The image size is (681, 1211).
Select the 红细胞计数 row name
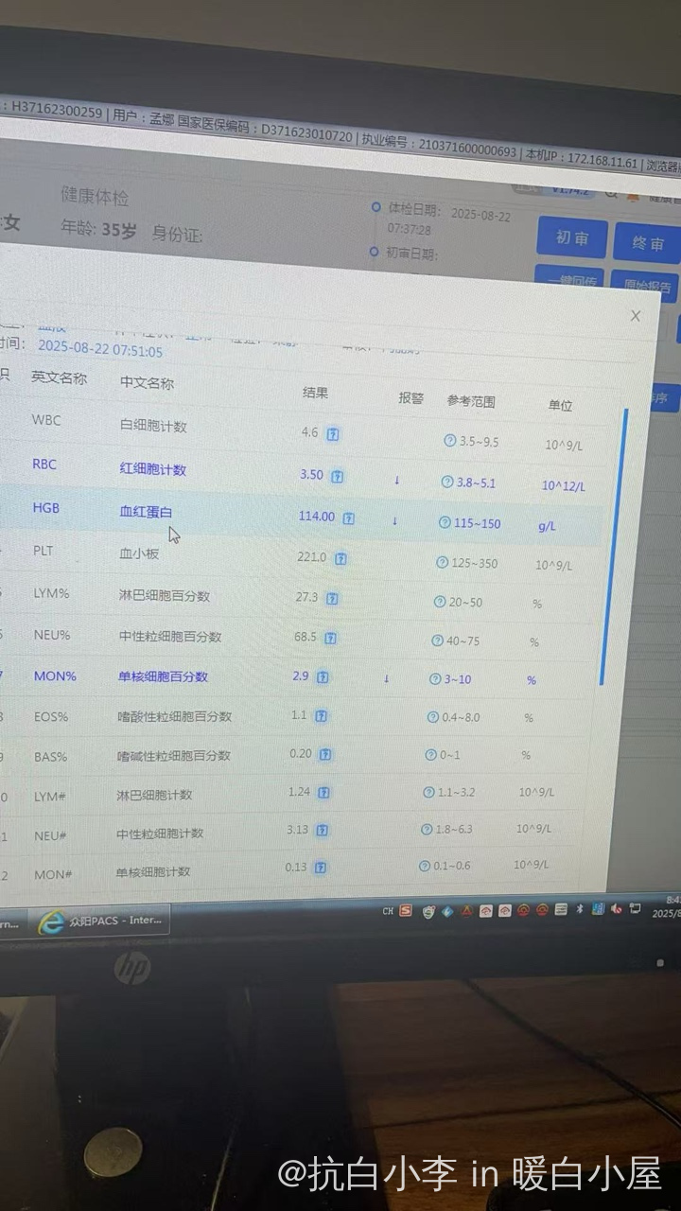(x=152, y=469)
